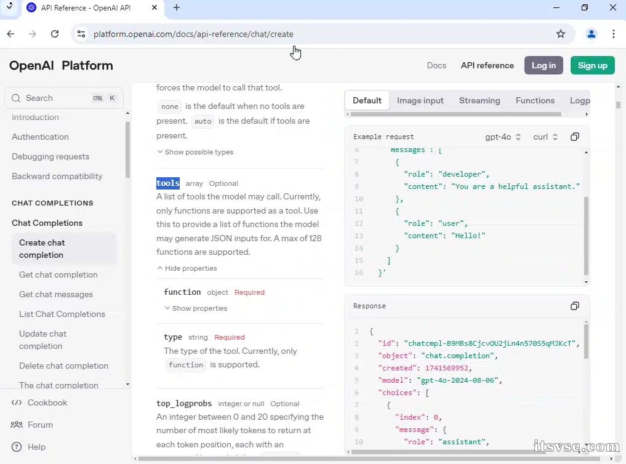
Task: Click the top_logprobs parameter name
Action: point(183,403)
